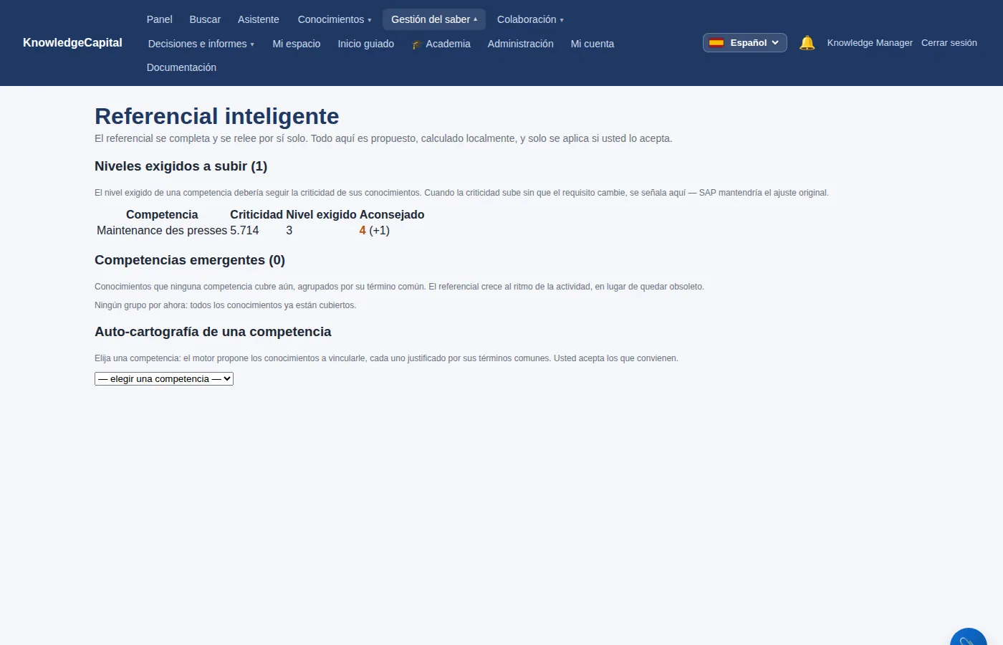Click the KnowledgeCapital logo
This screenshot has height=645, width=1003.
72,43
